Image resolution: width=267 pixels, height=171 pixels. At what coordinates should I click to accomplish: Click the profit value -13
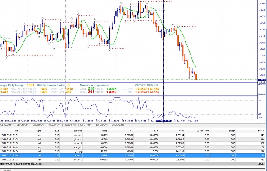click(x=262, y=159)
